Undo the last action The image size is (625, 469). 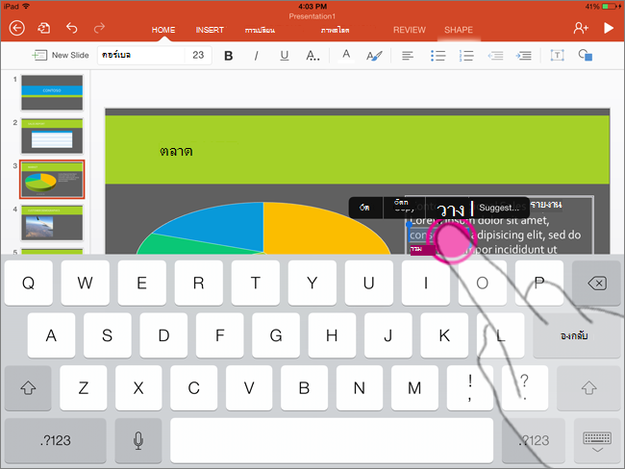click(x=72, y=28)
